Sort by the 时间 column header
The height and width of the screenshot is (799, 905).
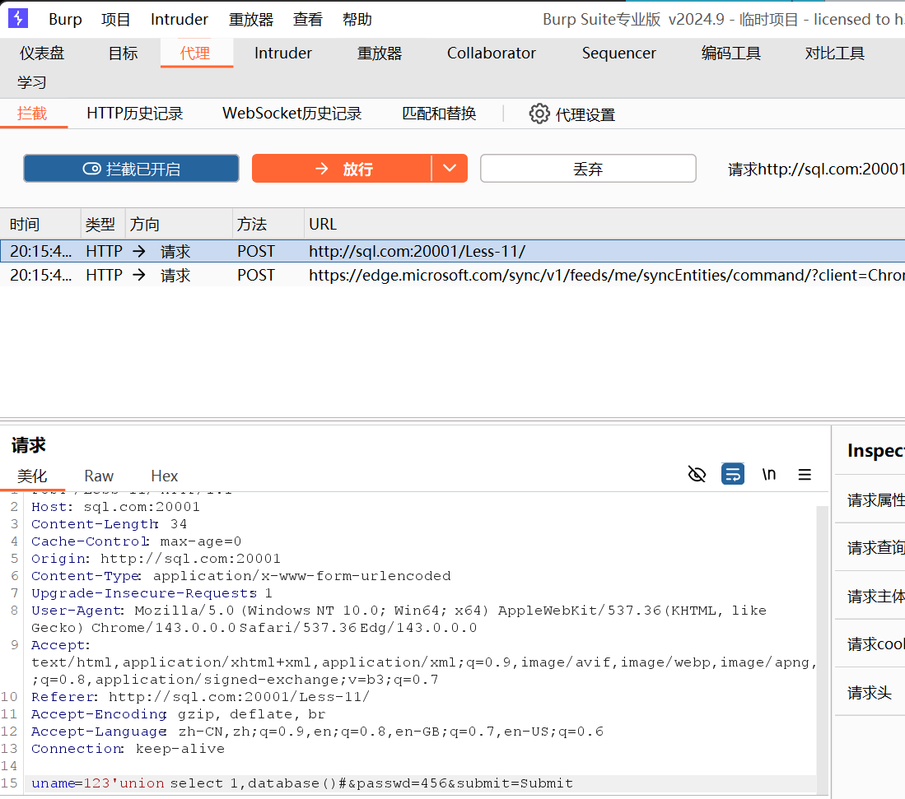tap(40, 224)
